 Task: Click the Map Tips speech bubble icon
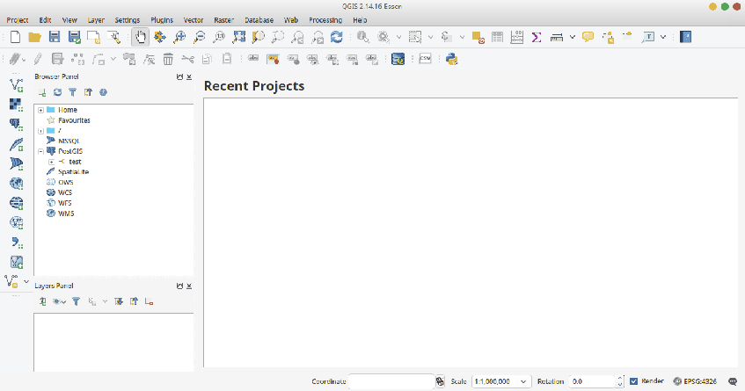(x=588, y=37)
